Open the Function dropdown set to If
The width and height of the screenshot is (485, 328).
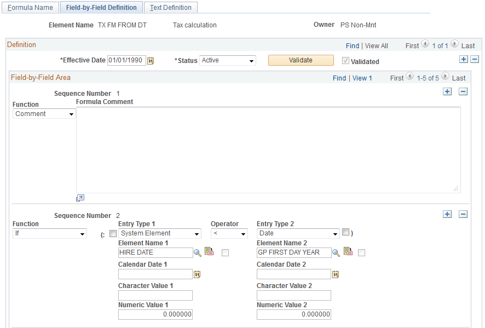[x=49, y=233]
